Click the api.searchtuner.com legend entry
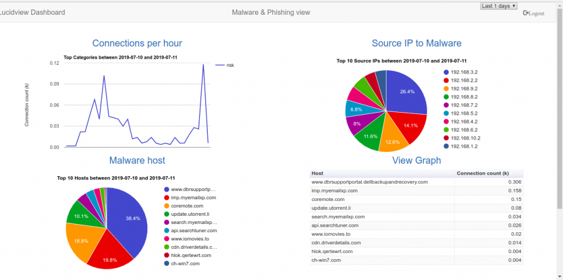This screenshot has height=280, width=563. [x=190, y=231]
